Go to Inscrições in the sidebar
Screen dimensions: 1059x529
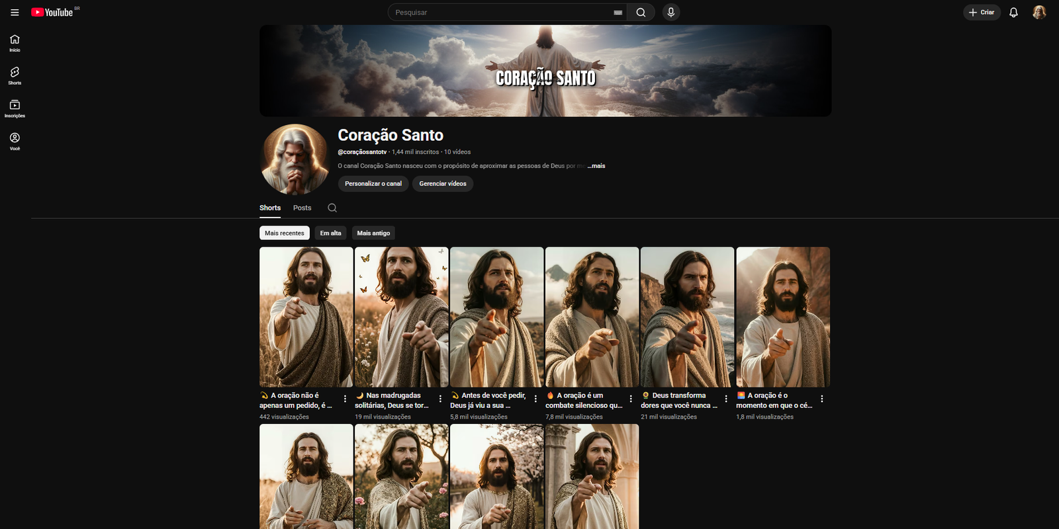tap(15, 108)
